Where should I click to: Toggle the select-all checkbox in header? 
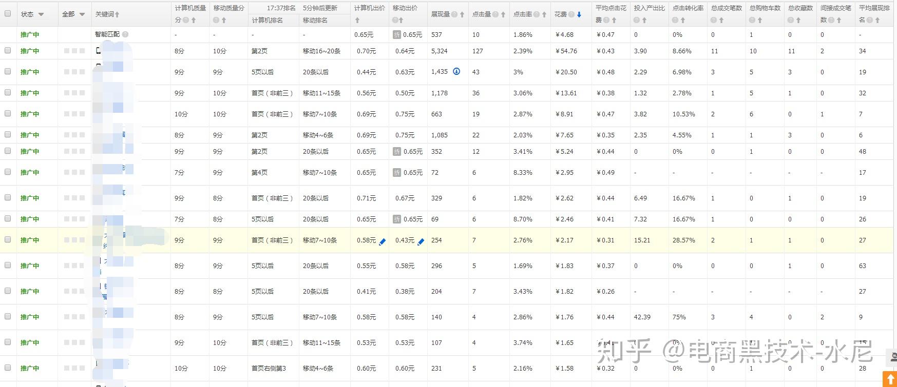(8, 13)
